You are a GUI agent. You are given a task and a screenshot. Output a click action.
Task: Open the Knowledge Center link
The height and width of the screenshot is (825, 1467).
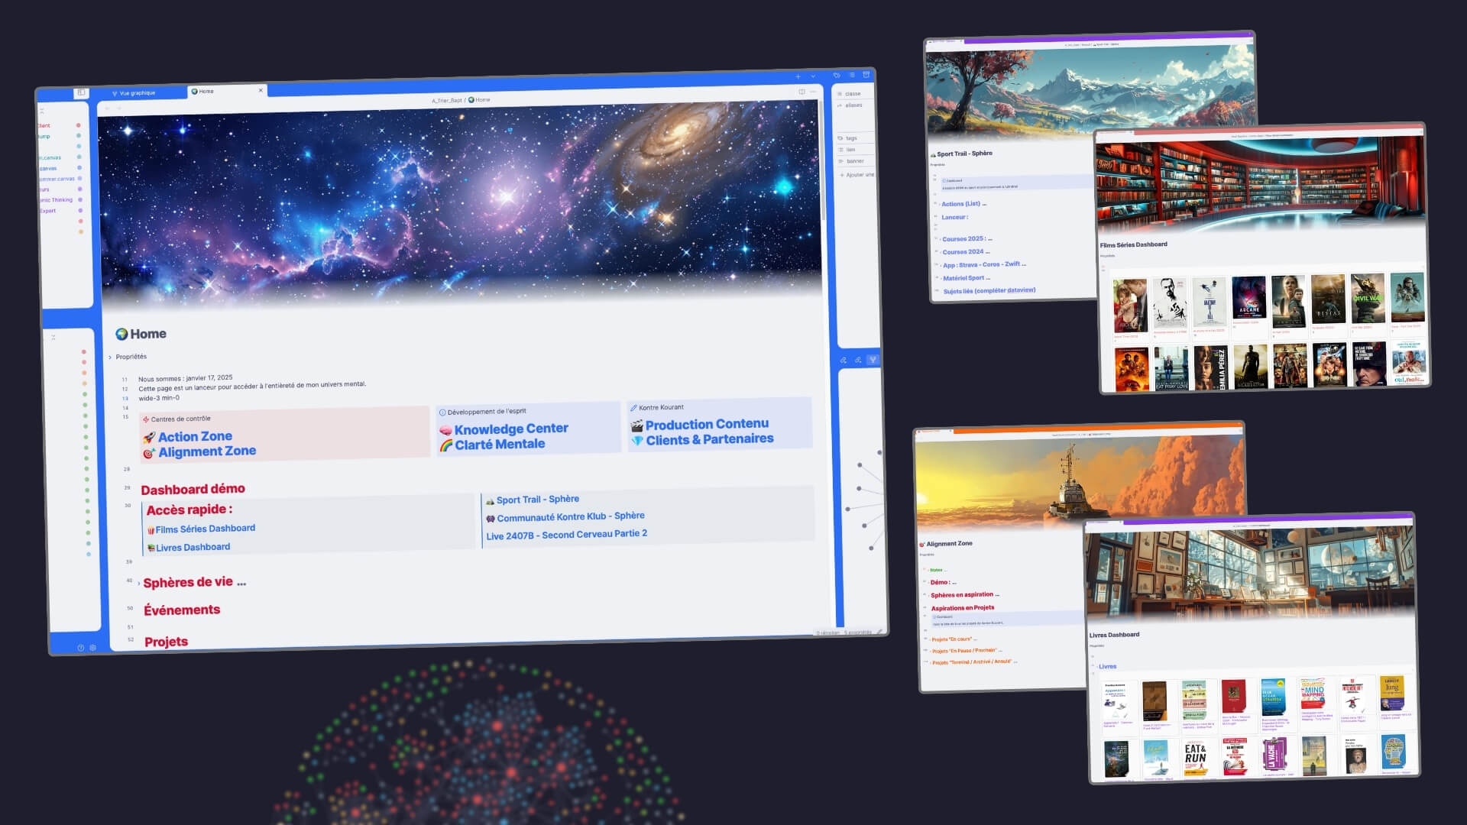510,429
